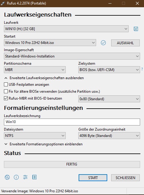This screenshot has height=195, width=144.
Task: Open the settings sliders icon
Action: 25,177
